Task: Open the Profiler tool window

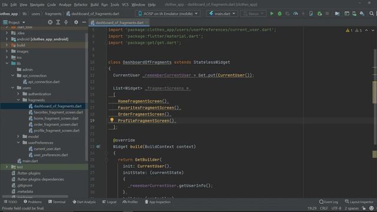Action: coord(130,202)
